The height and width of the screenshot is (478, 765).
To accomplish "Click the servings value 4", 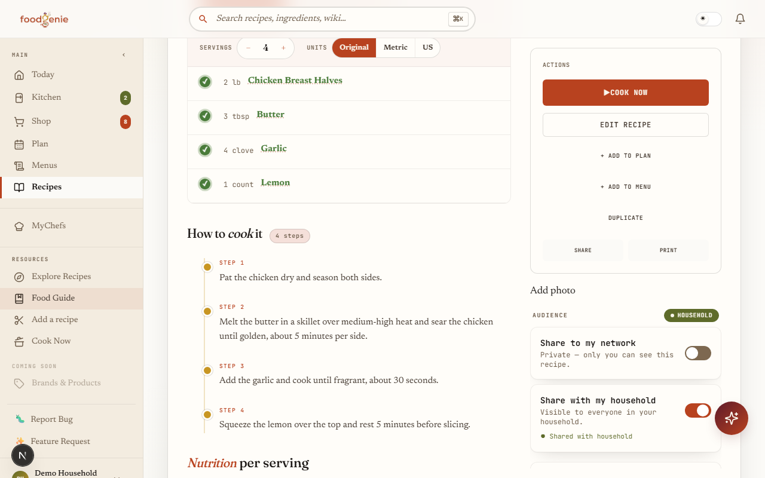I will pyautogui.click(x=265, y=48).
